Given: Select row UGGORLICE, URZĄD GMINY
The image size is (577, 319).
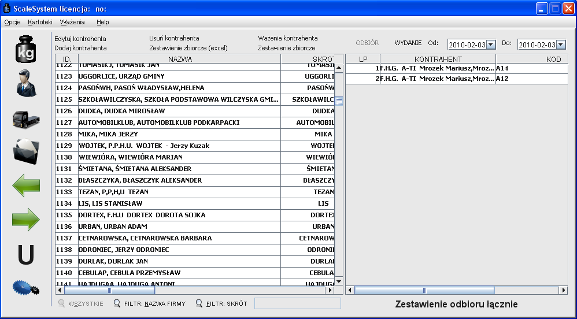Looking at the screenshot, I should (195, 76).
